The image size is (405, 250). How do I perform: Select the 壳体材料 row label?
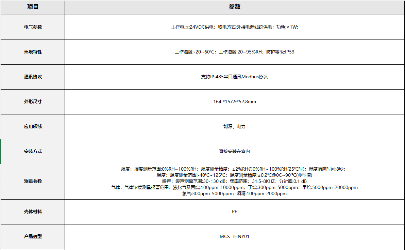pos(32,212)
